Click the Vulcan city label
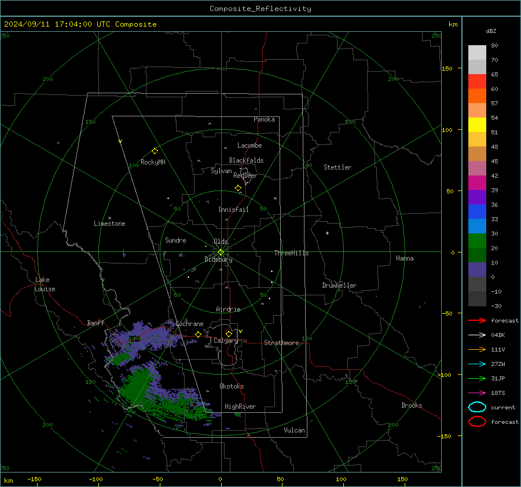The width and height of the screenshot is (521, 487). point(294,430)
